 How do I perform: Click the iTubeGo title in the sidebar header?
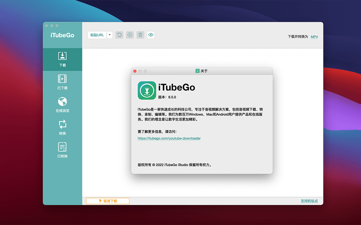coord(62,35)
